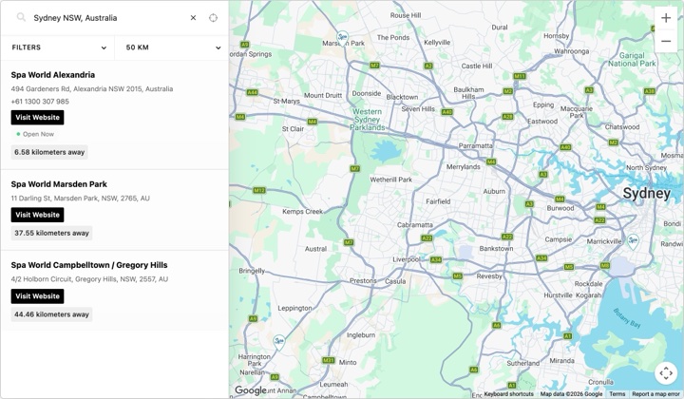Click the Fairfield map label

pyautogui.click(x=438, y=201)
